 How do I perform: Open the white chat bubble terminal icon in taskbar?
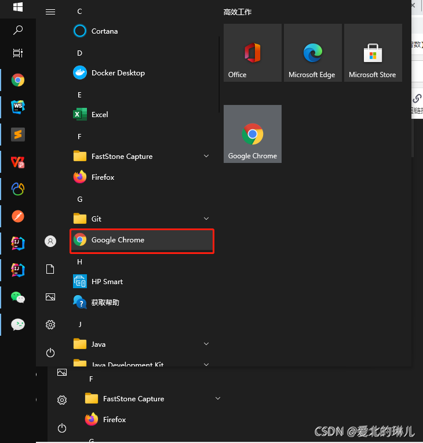[x=18, y=325]
